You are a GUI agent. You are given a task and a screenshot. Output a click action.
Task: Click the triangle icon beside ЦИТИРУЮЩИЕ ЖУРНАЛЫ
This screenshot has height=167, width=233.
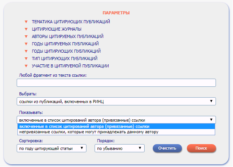pyautogui.click(x=26, y=29)
